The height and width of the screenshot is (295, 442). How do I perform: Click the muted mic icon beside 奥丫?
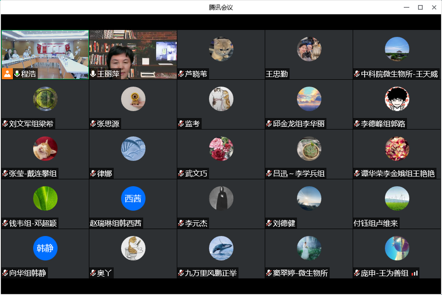click(93, 273)
